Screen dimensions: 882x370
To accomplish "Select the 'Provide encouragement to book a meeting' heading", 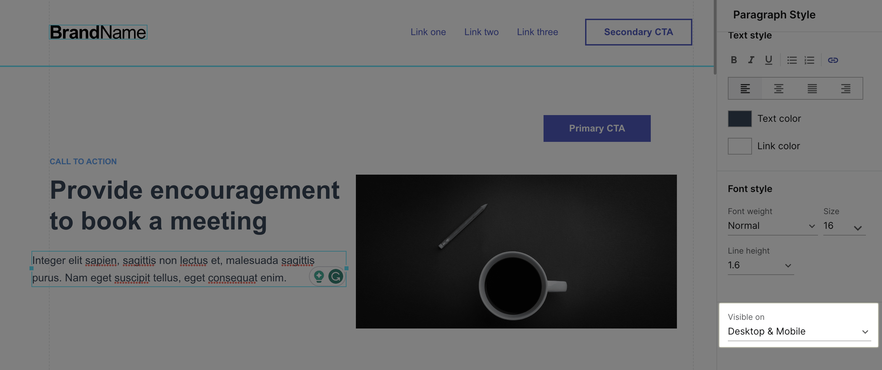I will pos(194,205).
